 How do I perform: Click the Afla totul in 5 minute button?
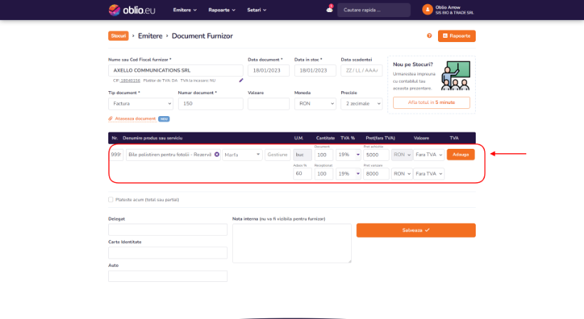pyautogui.click(x=431, y=103)
